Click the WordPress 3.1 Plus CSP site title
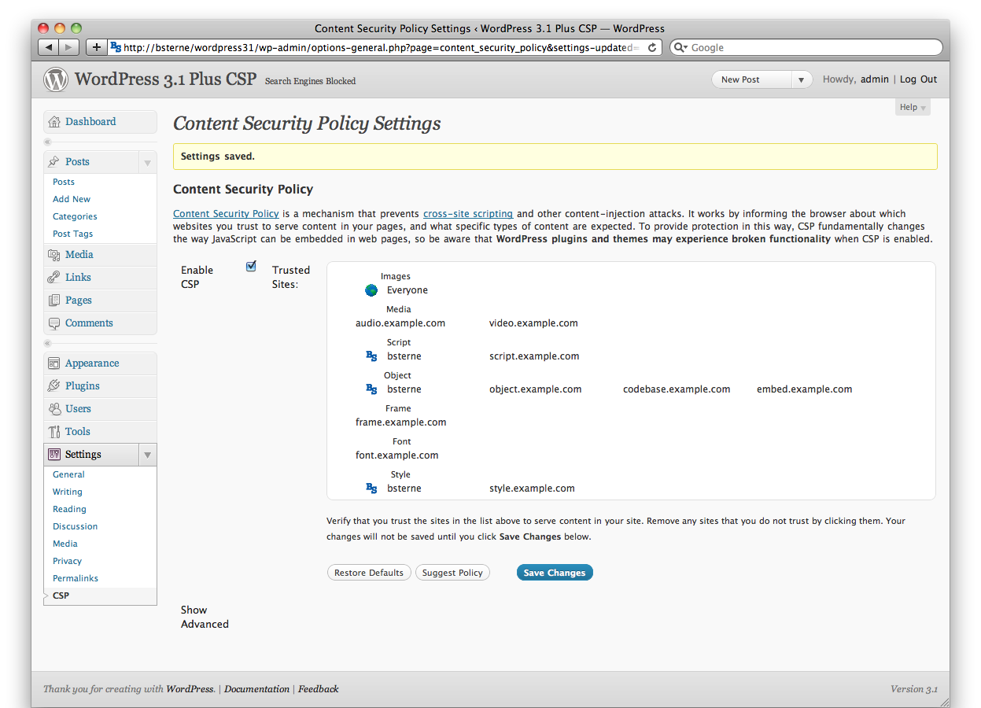Screen dimensions: 981x708 (165, 79)
